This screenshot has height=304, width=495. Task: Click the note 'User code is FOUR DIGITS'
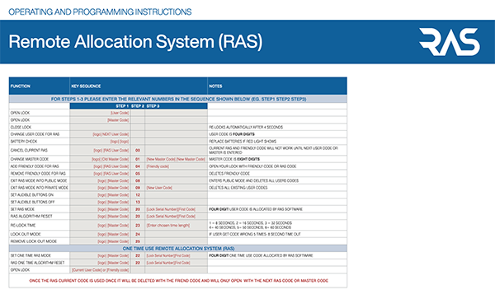(232, 134)
